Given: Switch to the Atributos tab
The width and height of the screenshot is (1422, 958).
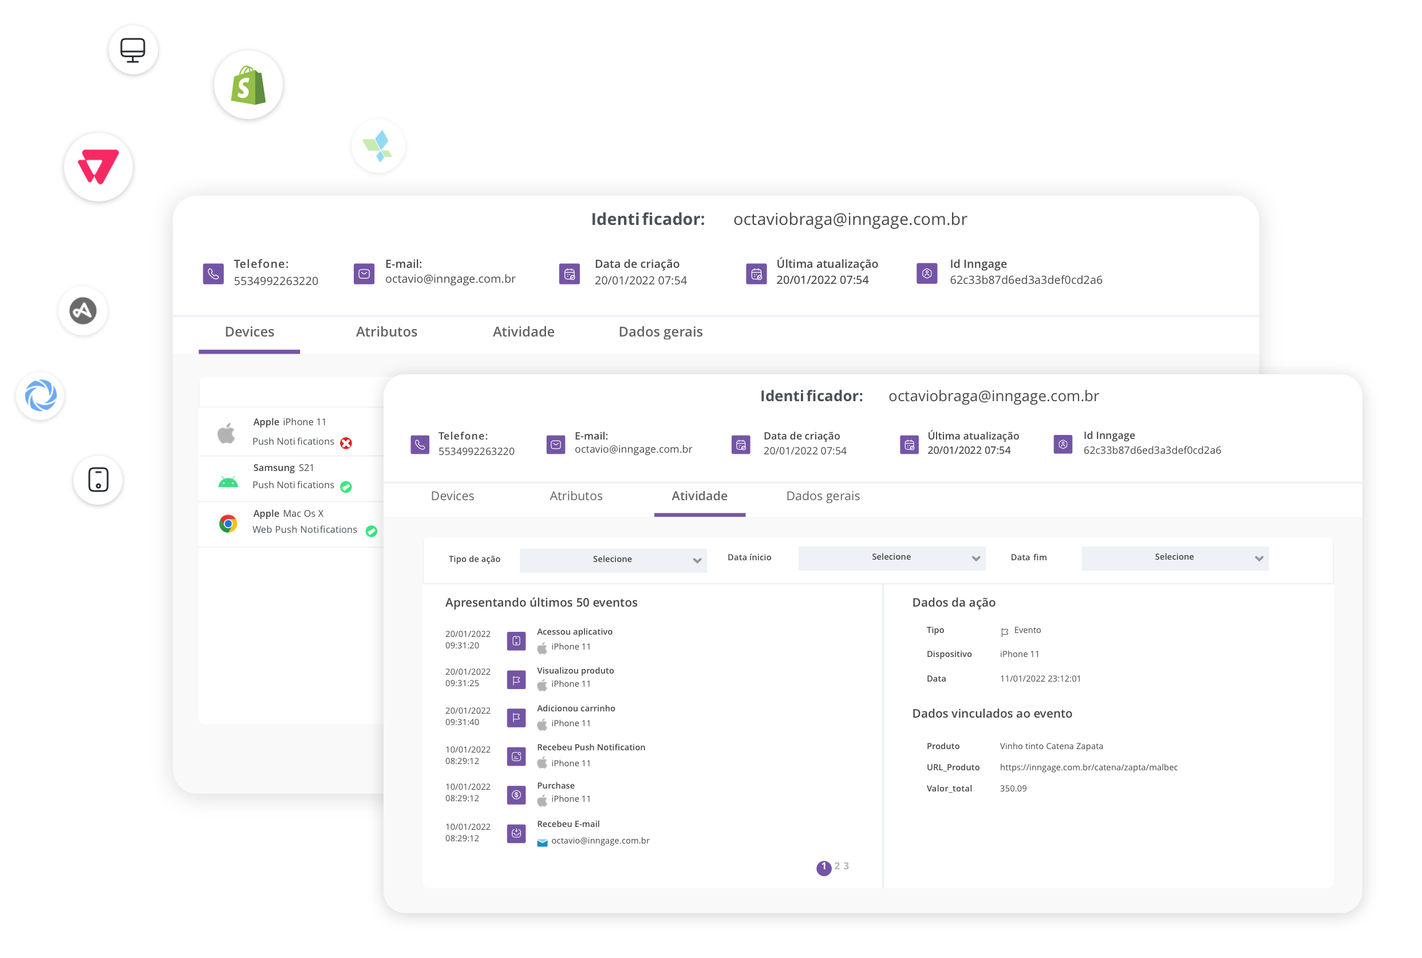Looking at the screenshot, I should [x=576, y=496].
